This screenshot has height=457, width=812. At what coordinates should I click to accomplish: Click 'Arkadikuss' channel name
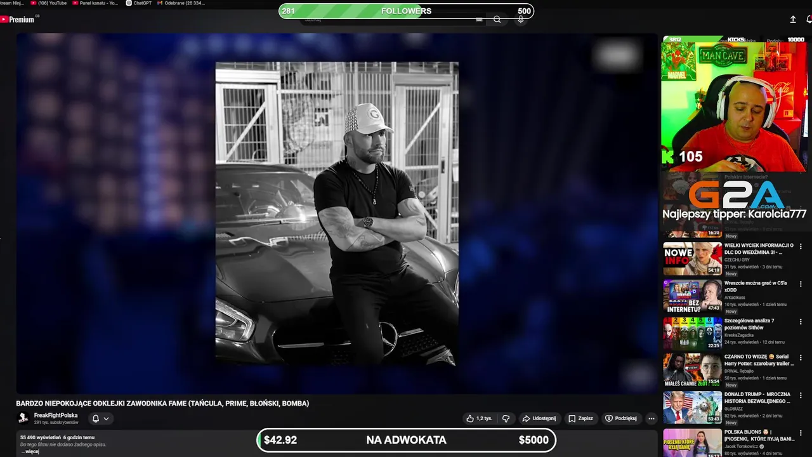click(x=736, y=297)
